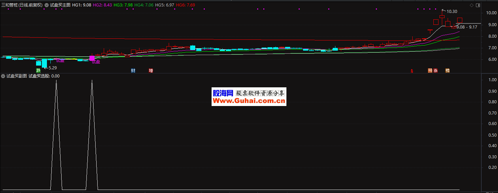Click the diamond marker icon at top right

pyautogui.click(x=471, y=5)
